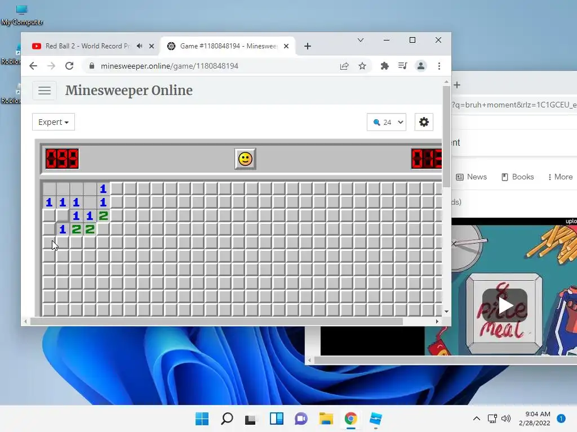
Task: Open a new Chrome tab
Action: (308, 46)
